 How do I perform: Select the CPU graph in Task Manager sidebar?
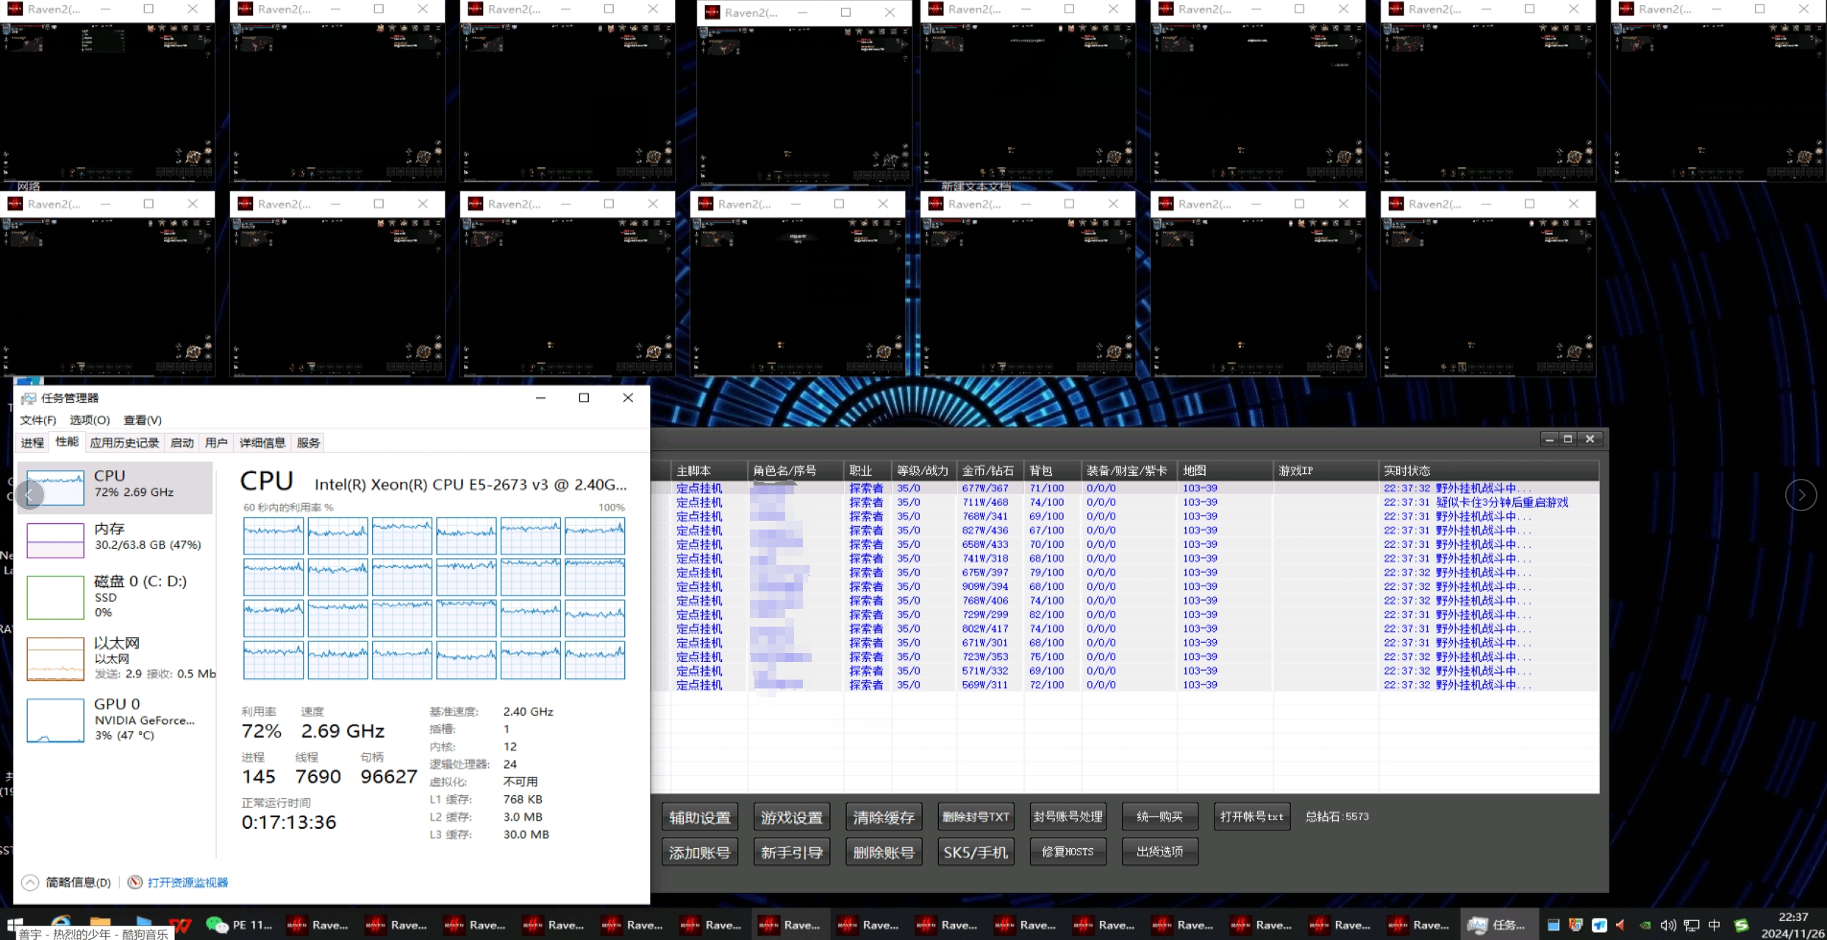point(55,488)
